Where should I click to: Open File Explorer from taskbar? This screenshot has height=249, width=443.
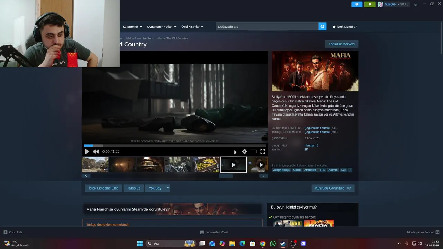[x=232, y=243]
